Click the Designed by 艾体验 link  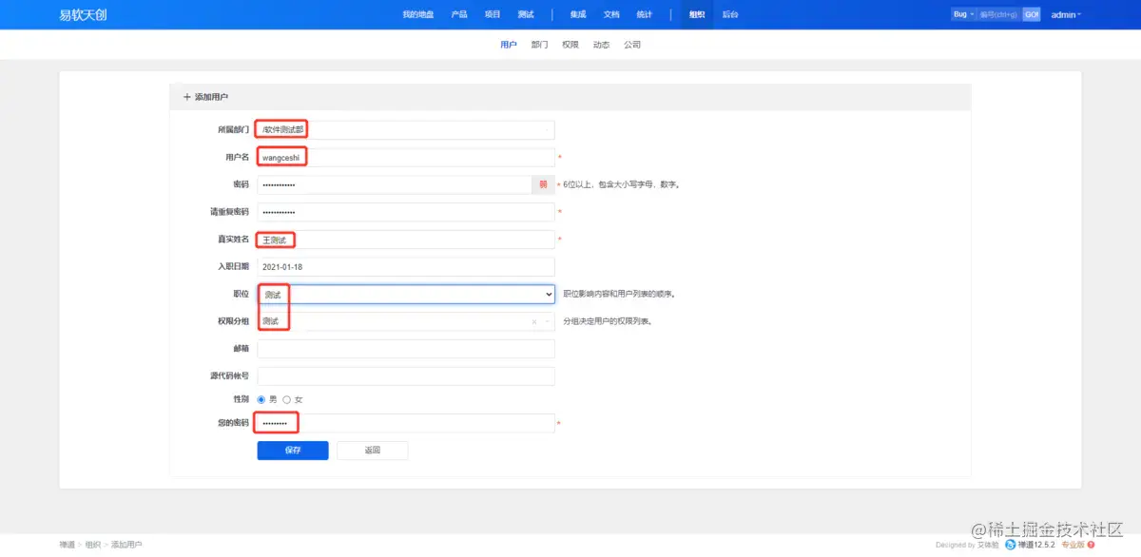[x=967, y=545]
